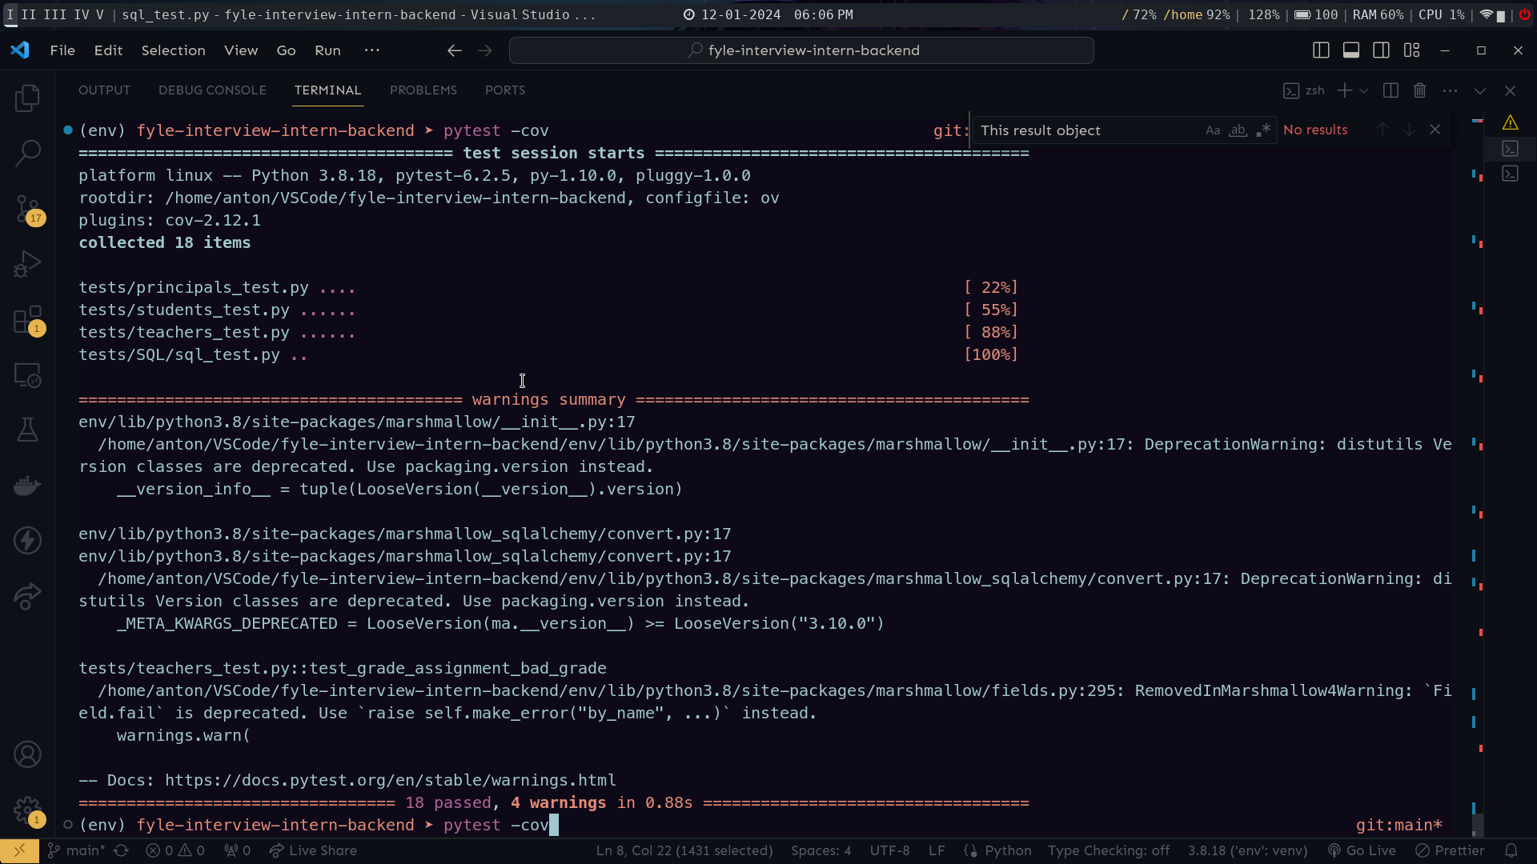Toggle Match Case in terminal find
This screenshot has height=864, width=1537.
[x=1213, y=130]
